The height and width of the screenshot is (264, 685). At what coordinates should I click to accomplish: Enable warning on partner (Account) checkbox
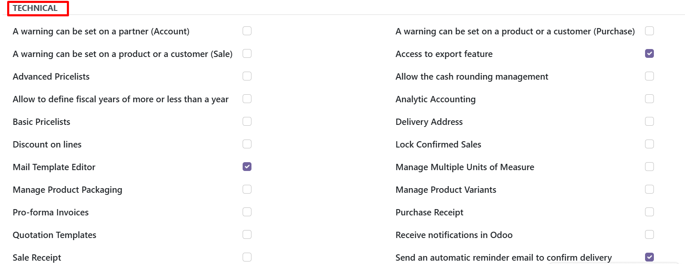click(x=247, y=31)
